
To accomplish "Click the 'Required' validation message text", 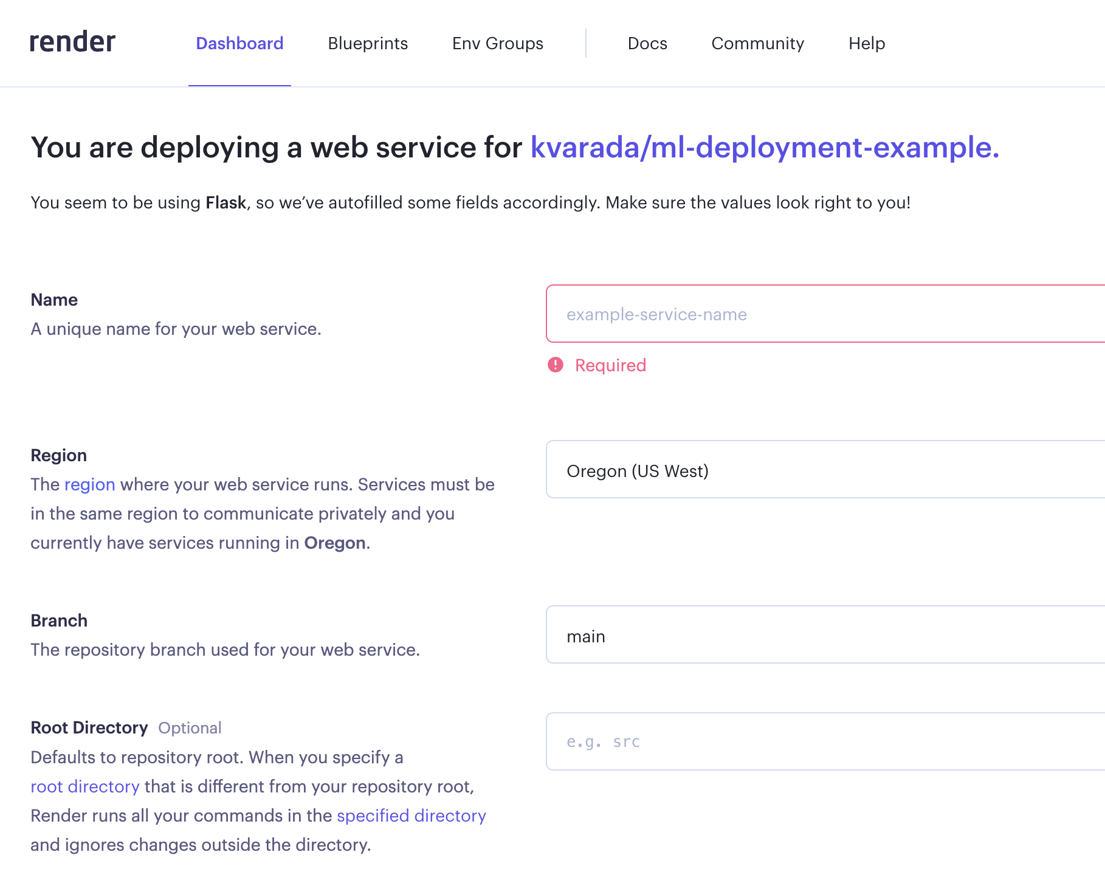I will [x=610, y=365].
